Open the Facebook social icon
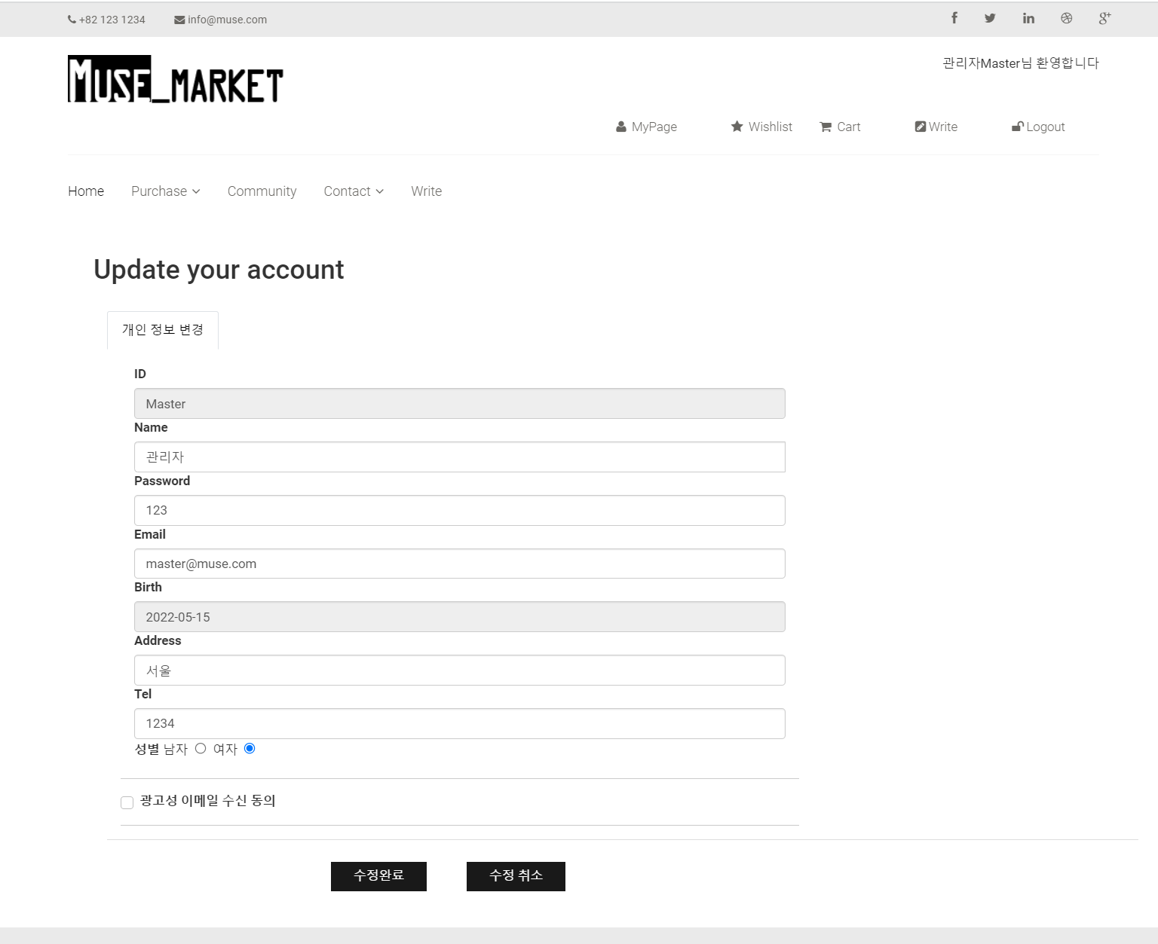This screenshot has width=1158, height=944. 954,17
